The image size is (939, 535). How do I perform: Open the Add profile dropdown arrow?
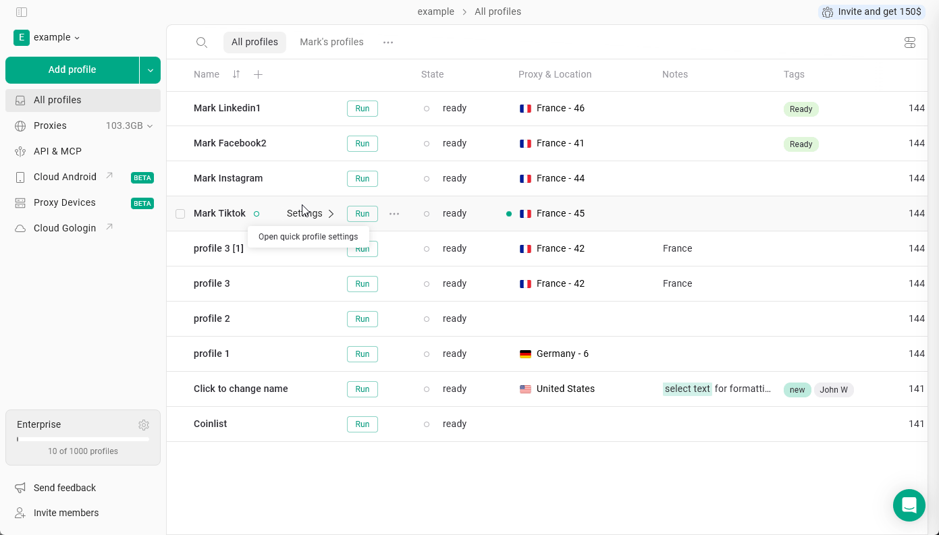(x=150, y=70)
